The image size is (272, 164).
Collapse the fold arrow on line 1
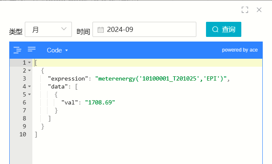(x=29, y=62)
